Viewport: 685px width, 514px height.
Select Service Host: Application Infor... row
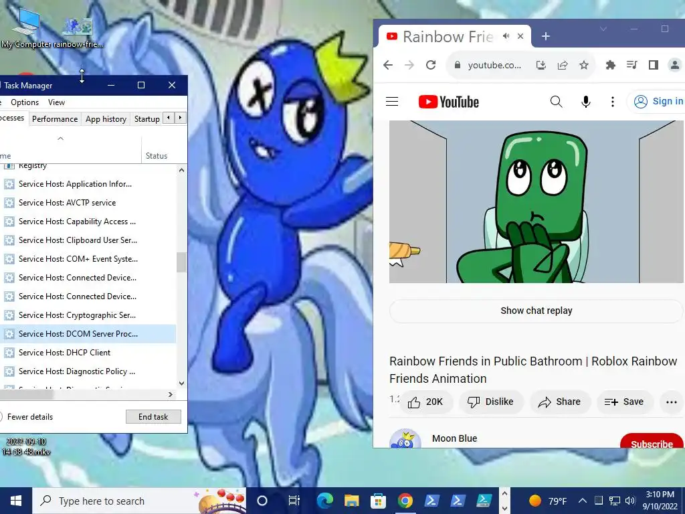click(88, 184)
